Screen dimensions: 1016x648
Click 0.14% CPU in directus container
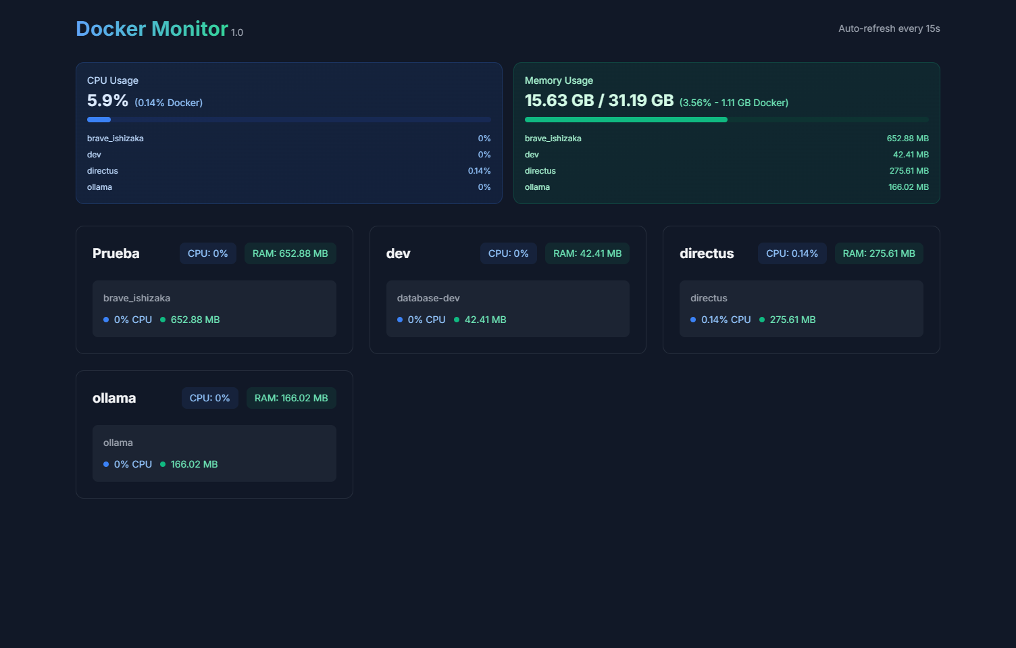point(726,320)
